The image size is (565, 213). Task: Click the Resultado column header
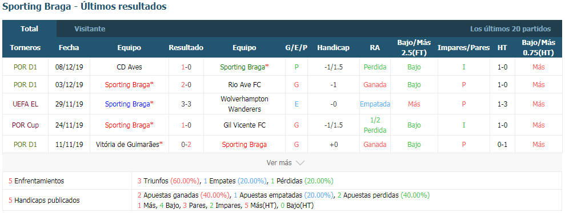click(186, 48)
